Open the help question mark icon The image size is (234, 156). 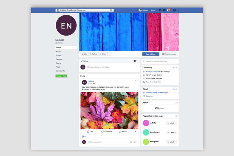[x=174, y=10]
